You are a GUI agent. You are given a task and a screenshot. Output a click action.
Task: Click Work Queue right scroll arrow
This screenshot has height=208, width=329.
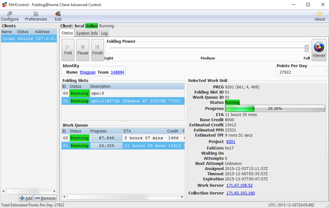pos(182,197)
